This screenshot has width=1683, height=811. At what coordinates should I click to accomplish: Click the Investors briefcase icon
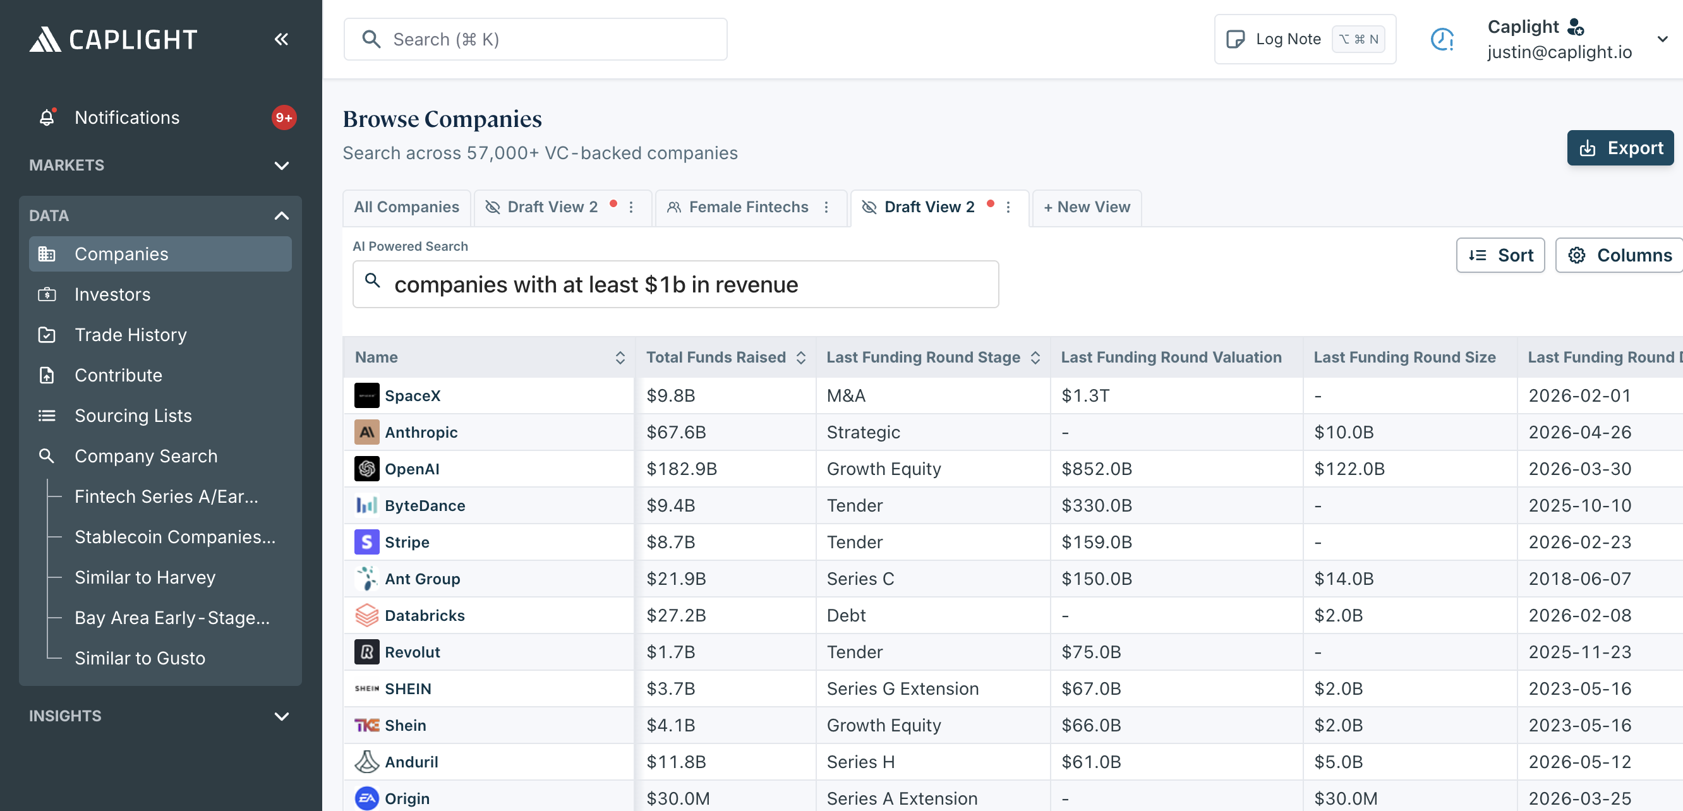[x=46, y=294]
